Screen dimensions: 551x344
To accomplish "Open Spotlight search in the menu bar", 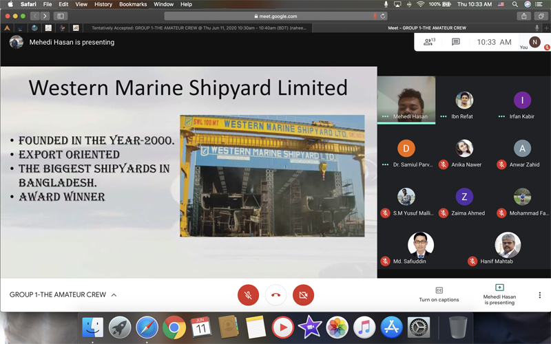I will click(514, 4).
